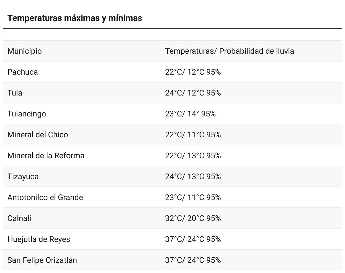The height and width of the screenshot is (273, 345).
Task: Select the Huejutla de Reyes cell
Action: click(39, 239)
